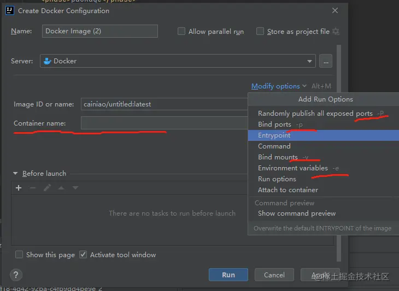Click the Docker whale icon in the Server field
This screenshot has height=291, width=399.
47,61
